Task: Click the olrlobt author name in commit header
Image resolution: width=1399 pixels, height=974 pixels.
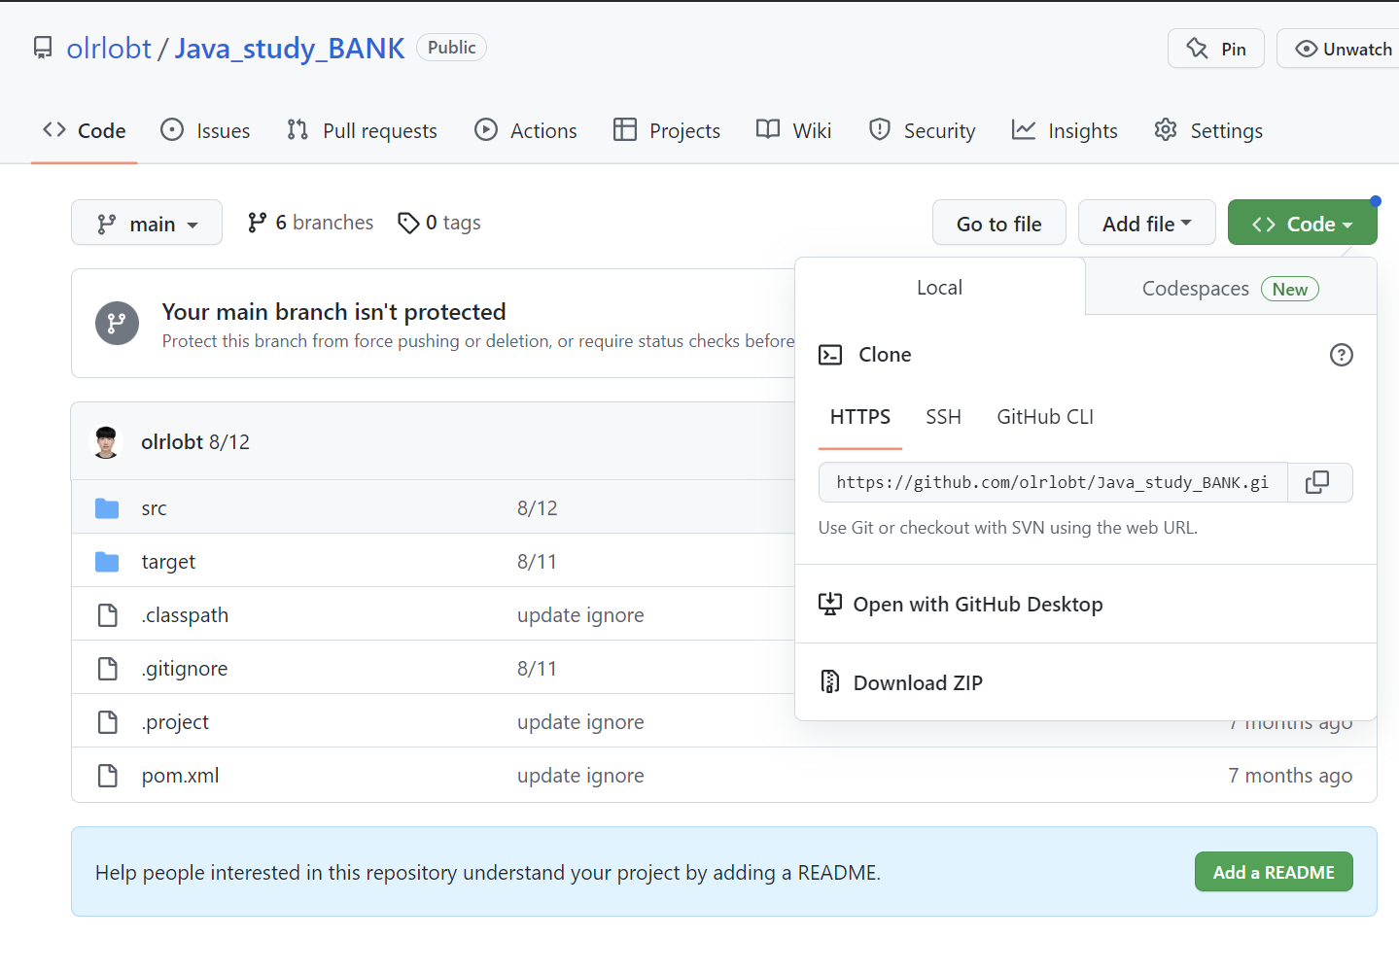Action: [x=172, y=441]
